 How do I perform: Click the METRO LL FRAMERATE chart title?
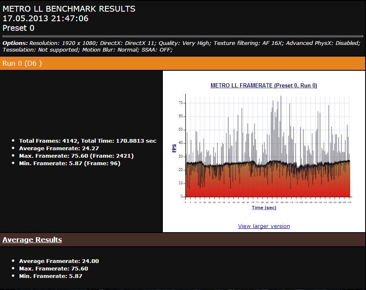pyautogui.click(x=264, y=86)
